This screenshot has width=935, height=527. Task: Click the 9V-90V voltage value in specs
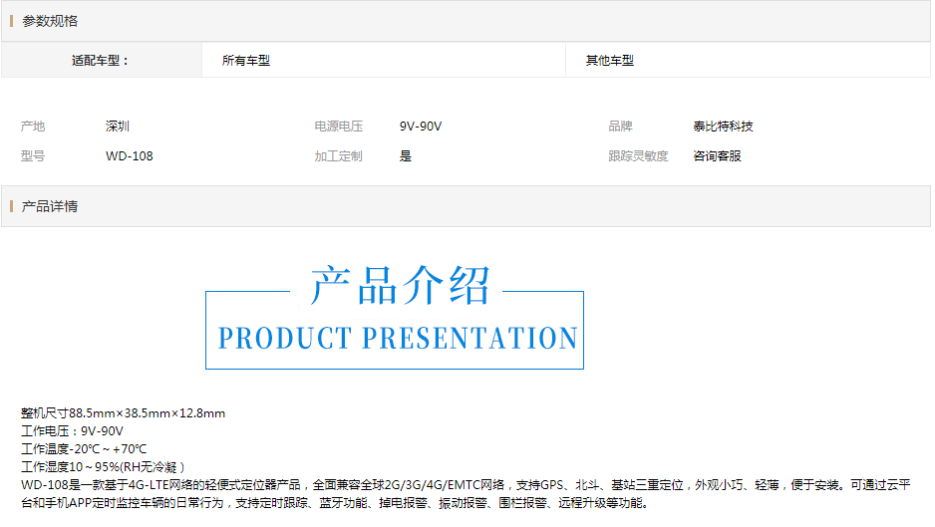421,126
